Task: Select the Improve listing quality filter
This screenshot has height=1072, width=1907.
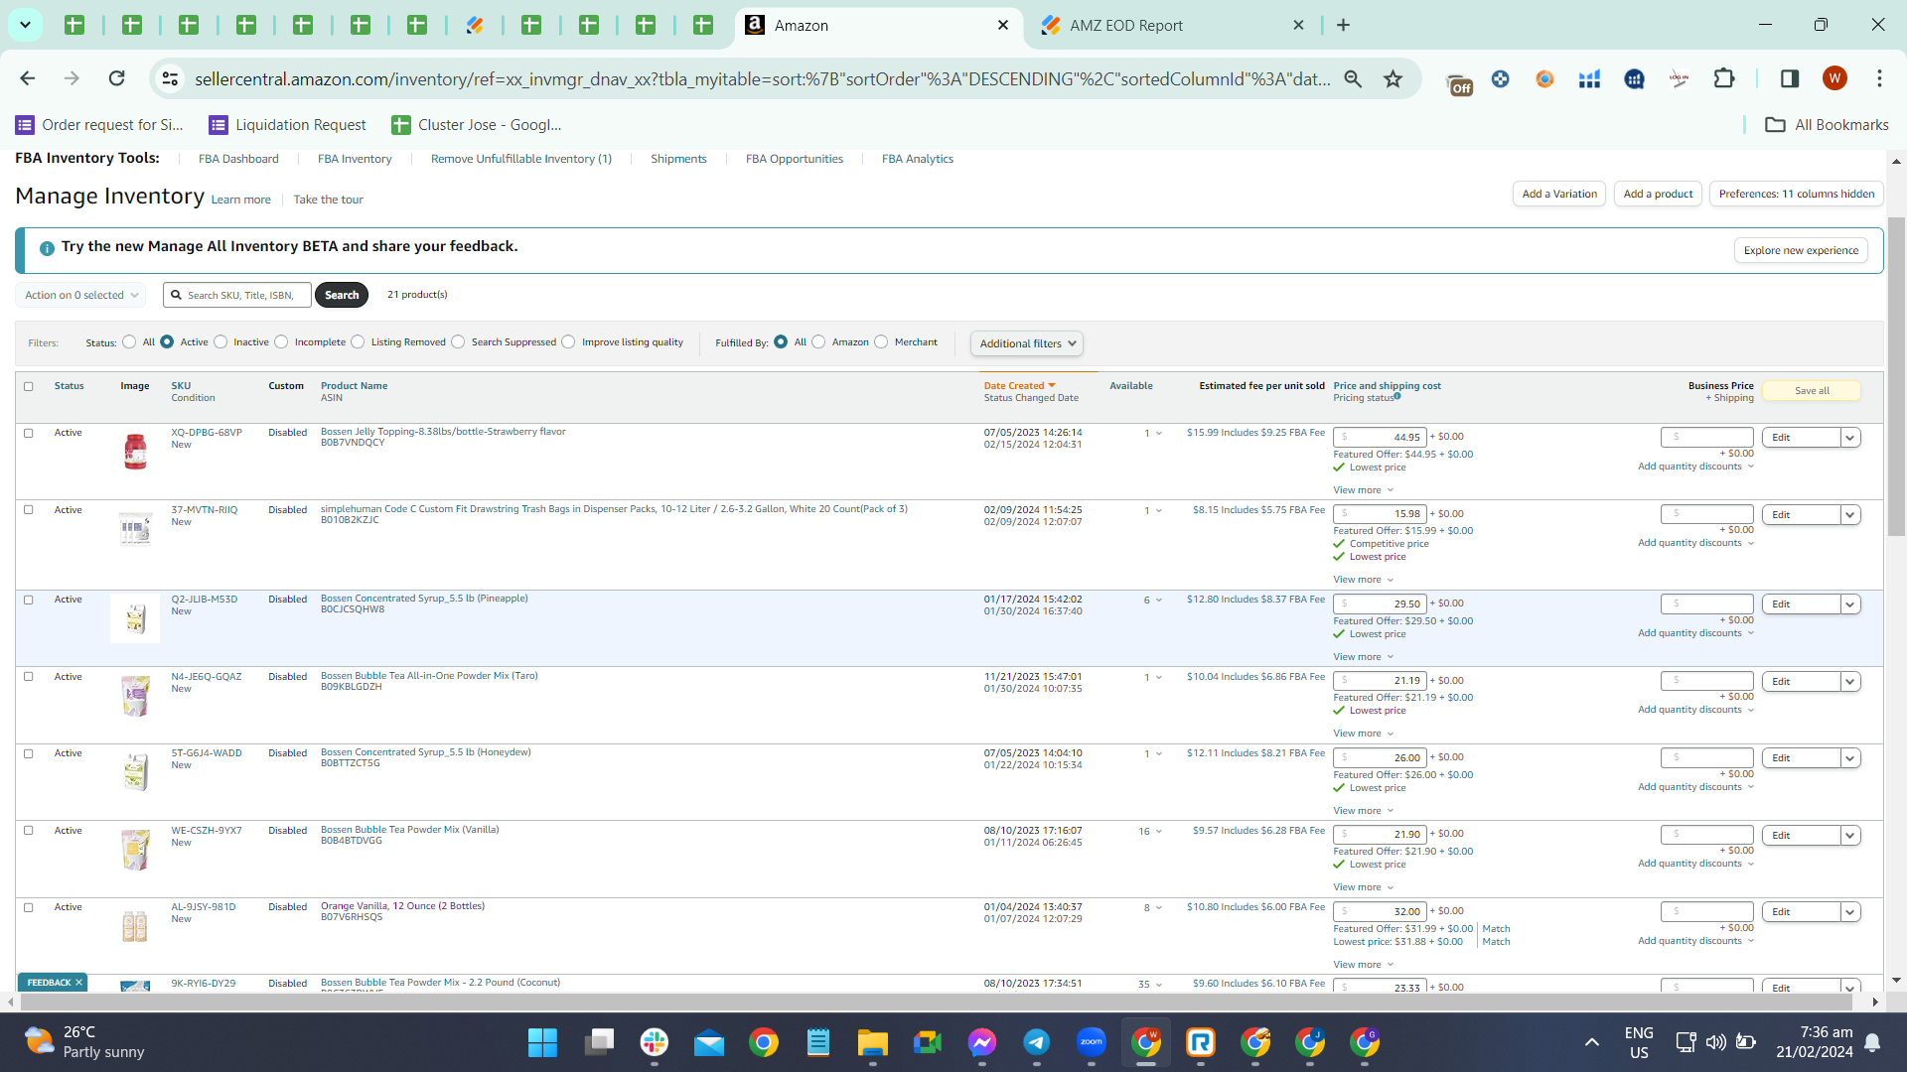Action: pyautogui.click(x=568, y=342)
